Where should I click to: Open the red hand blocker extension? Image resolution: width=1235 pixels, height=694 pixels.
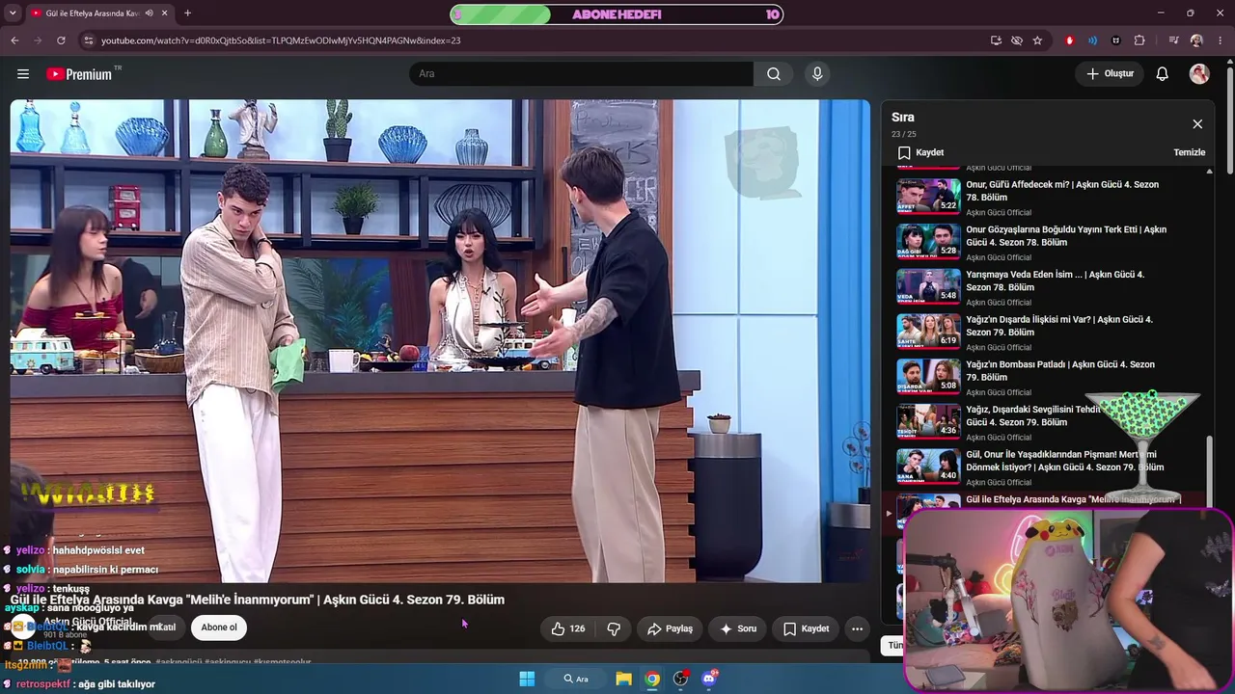(1069, 40)
